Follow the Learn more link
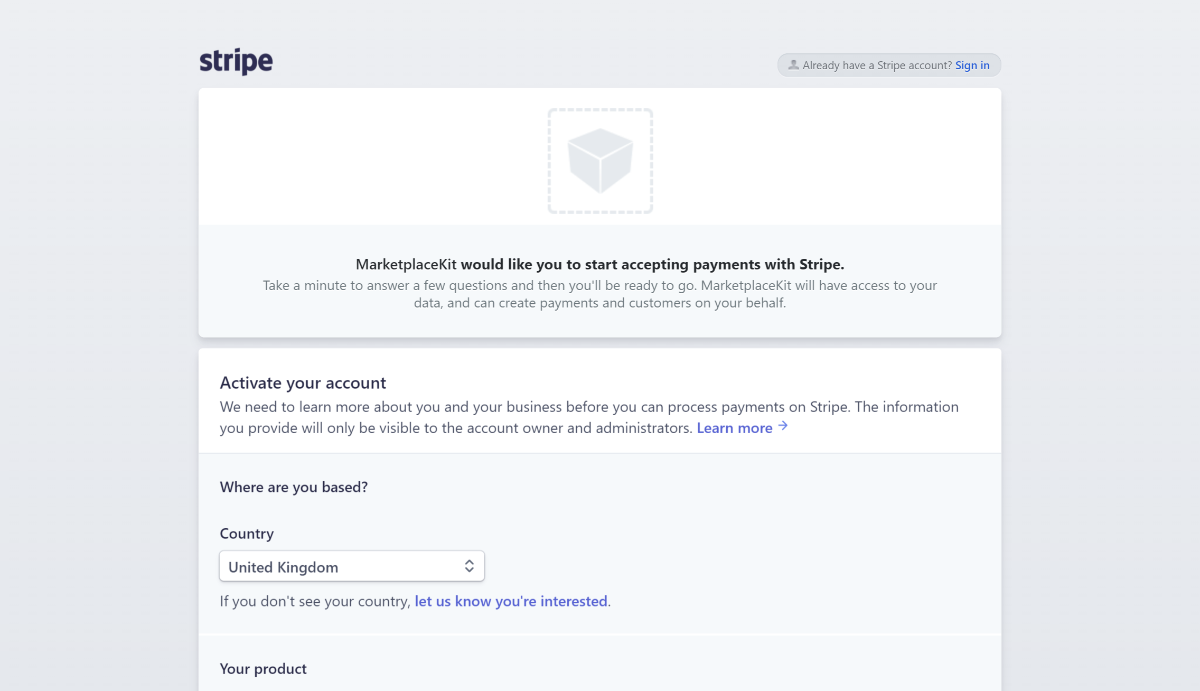Image resolution: width=1200 pixels, height=691 pixels. point(734,428)
